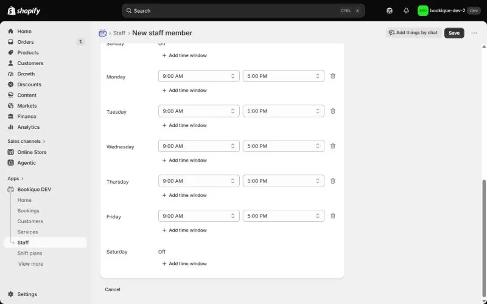
Task: Cancel the new staff member form
Action: click(x=113, y=289)
